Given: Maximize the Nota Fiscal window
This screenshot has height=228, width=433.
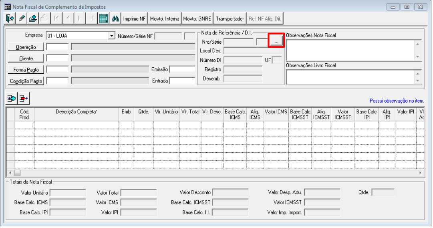Looking at the screenshot, I should pos(407,7).
